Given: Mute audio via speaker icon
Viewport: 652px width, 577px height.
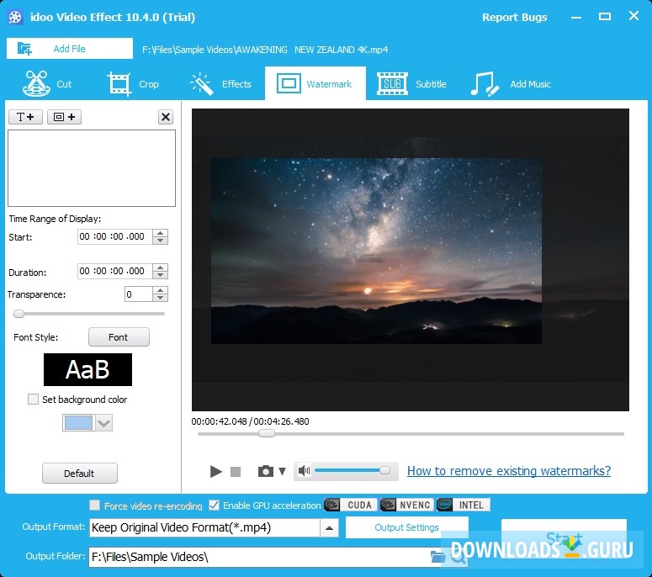Looking at the screenshot, I should [304, 471].
